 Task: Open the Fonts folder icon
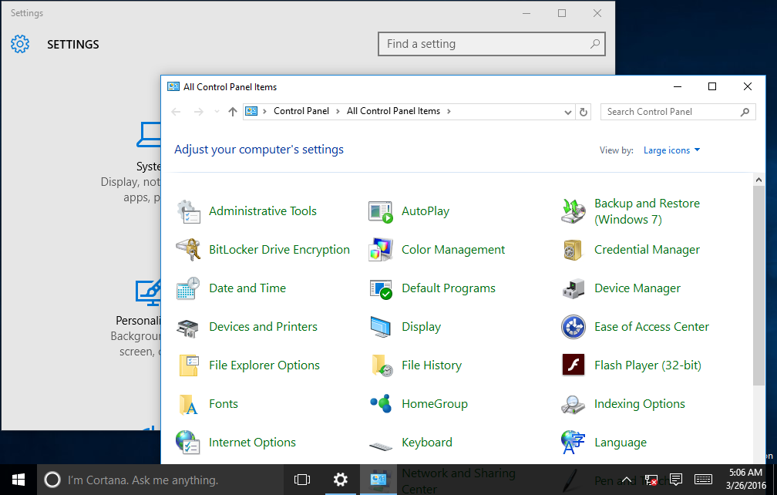pos(188,404)
